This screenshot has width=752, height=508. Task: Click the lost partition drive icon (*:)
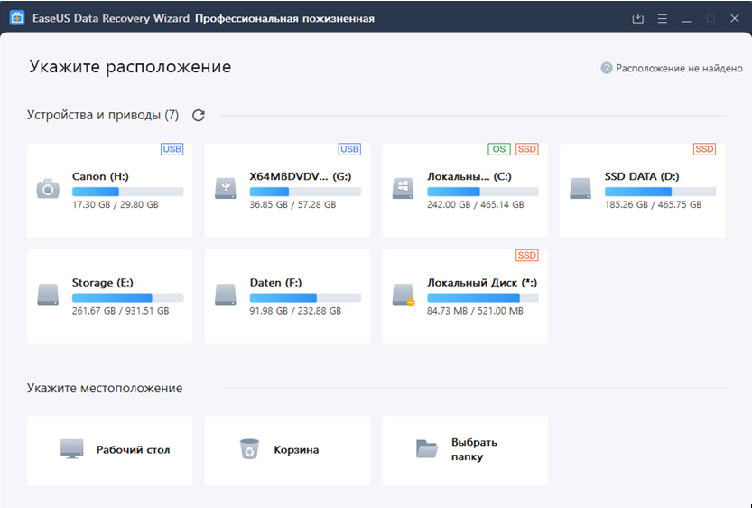404,295
